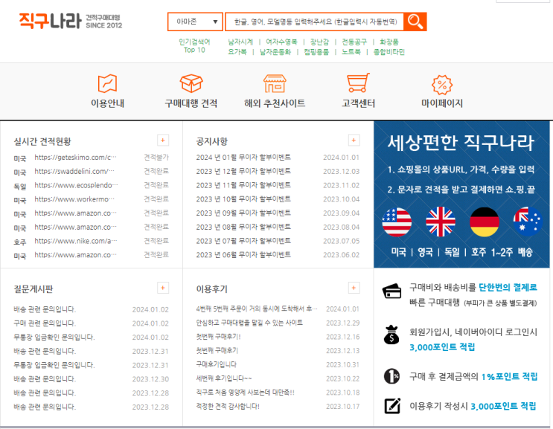Select the 구매대행 견적 menu label
553x429 pixels.
click(191, 103)
